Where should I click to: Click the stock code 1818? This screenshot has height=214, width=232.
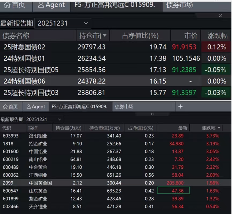[8, 143]
